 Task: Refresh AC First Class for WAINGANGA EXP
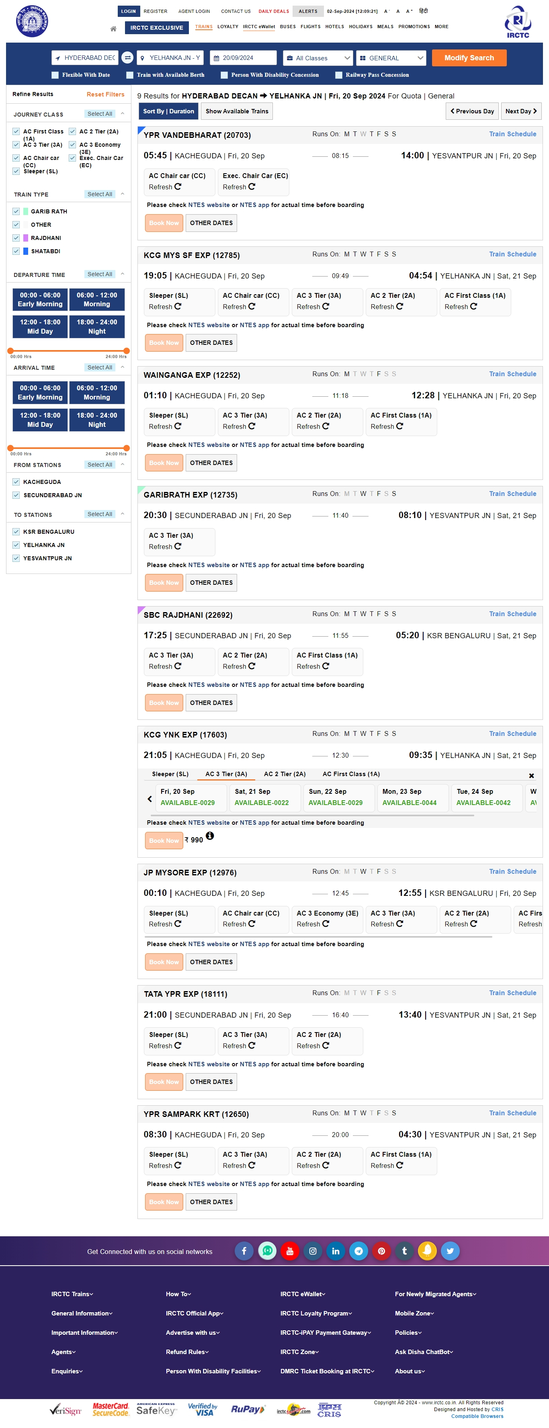coord(399,426)
